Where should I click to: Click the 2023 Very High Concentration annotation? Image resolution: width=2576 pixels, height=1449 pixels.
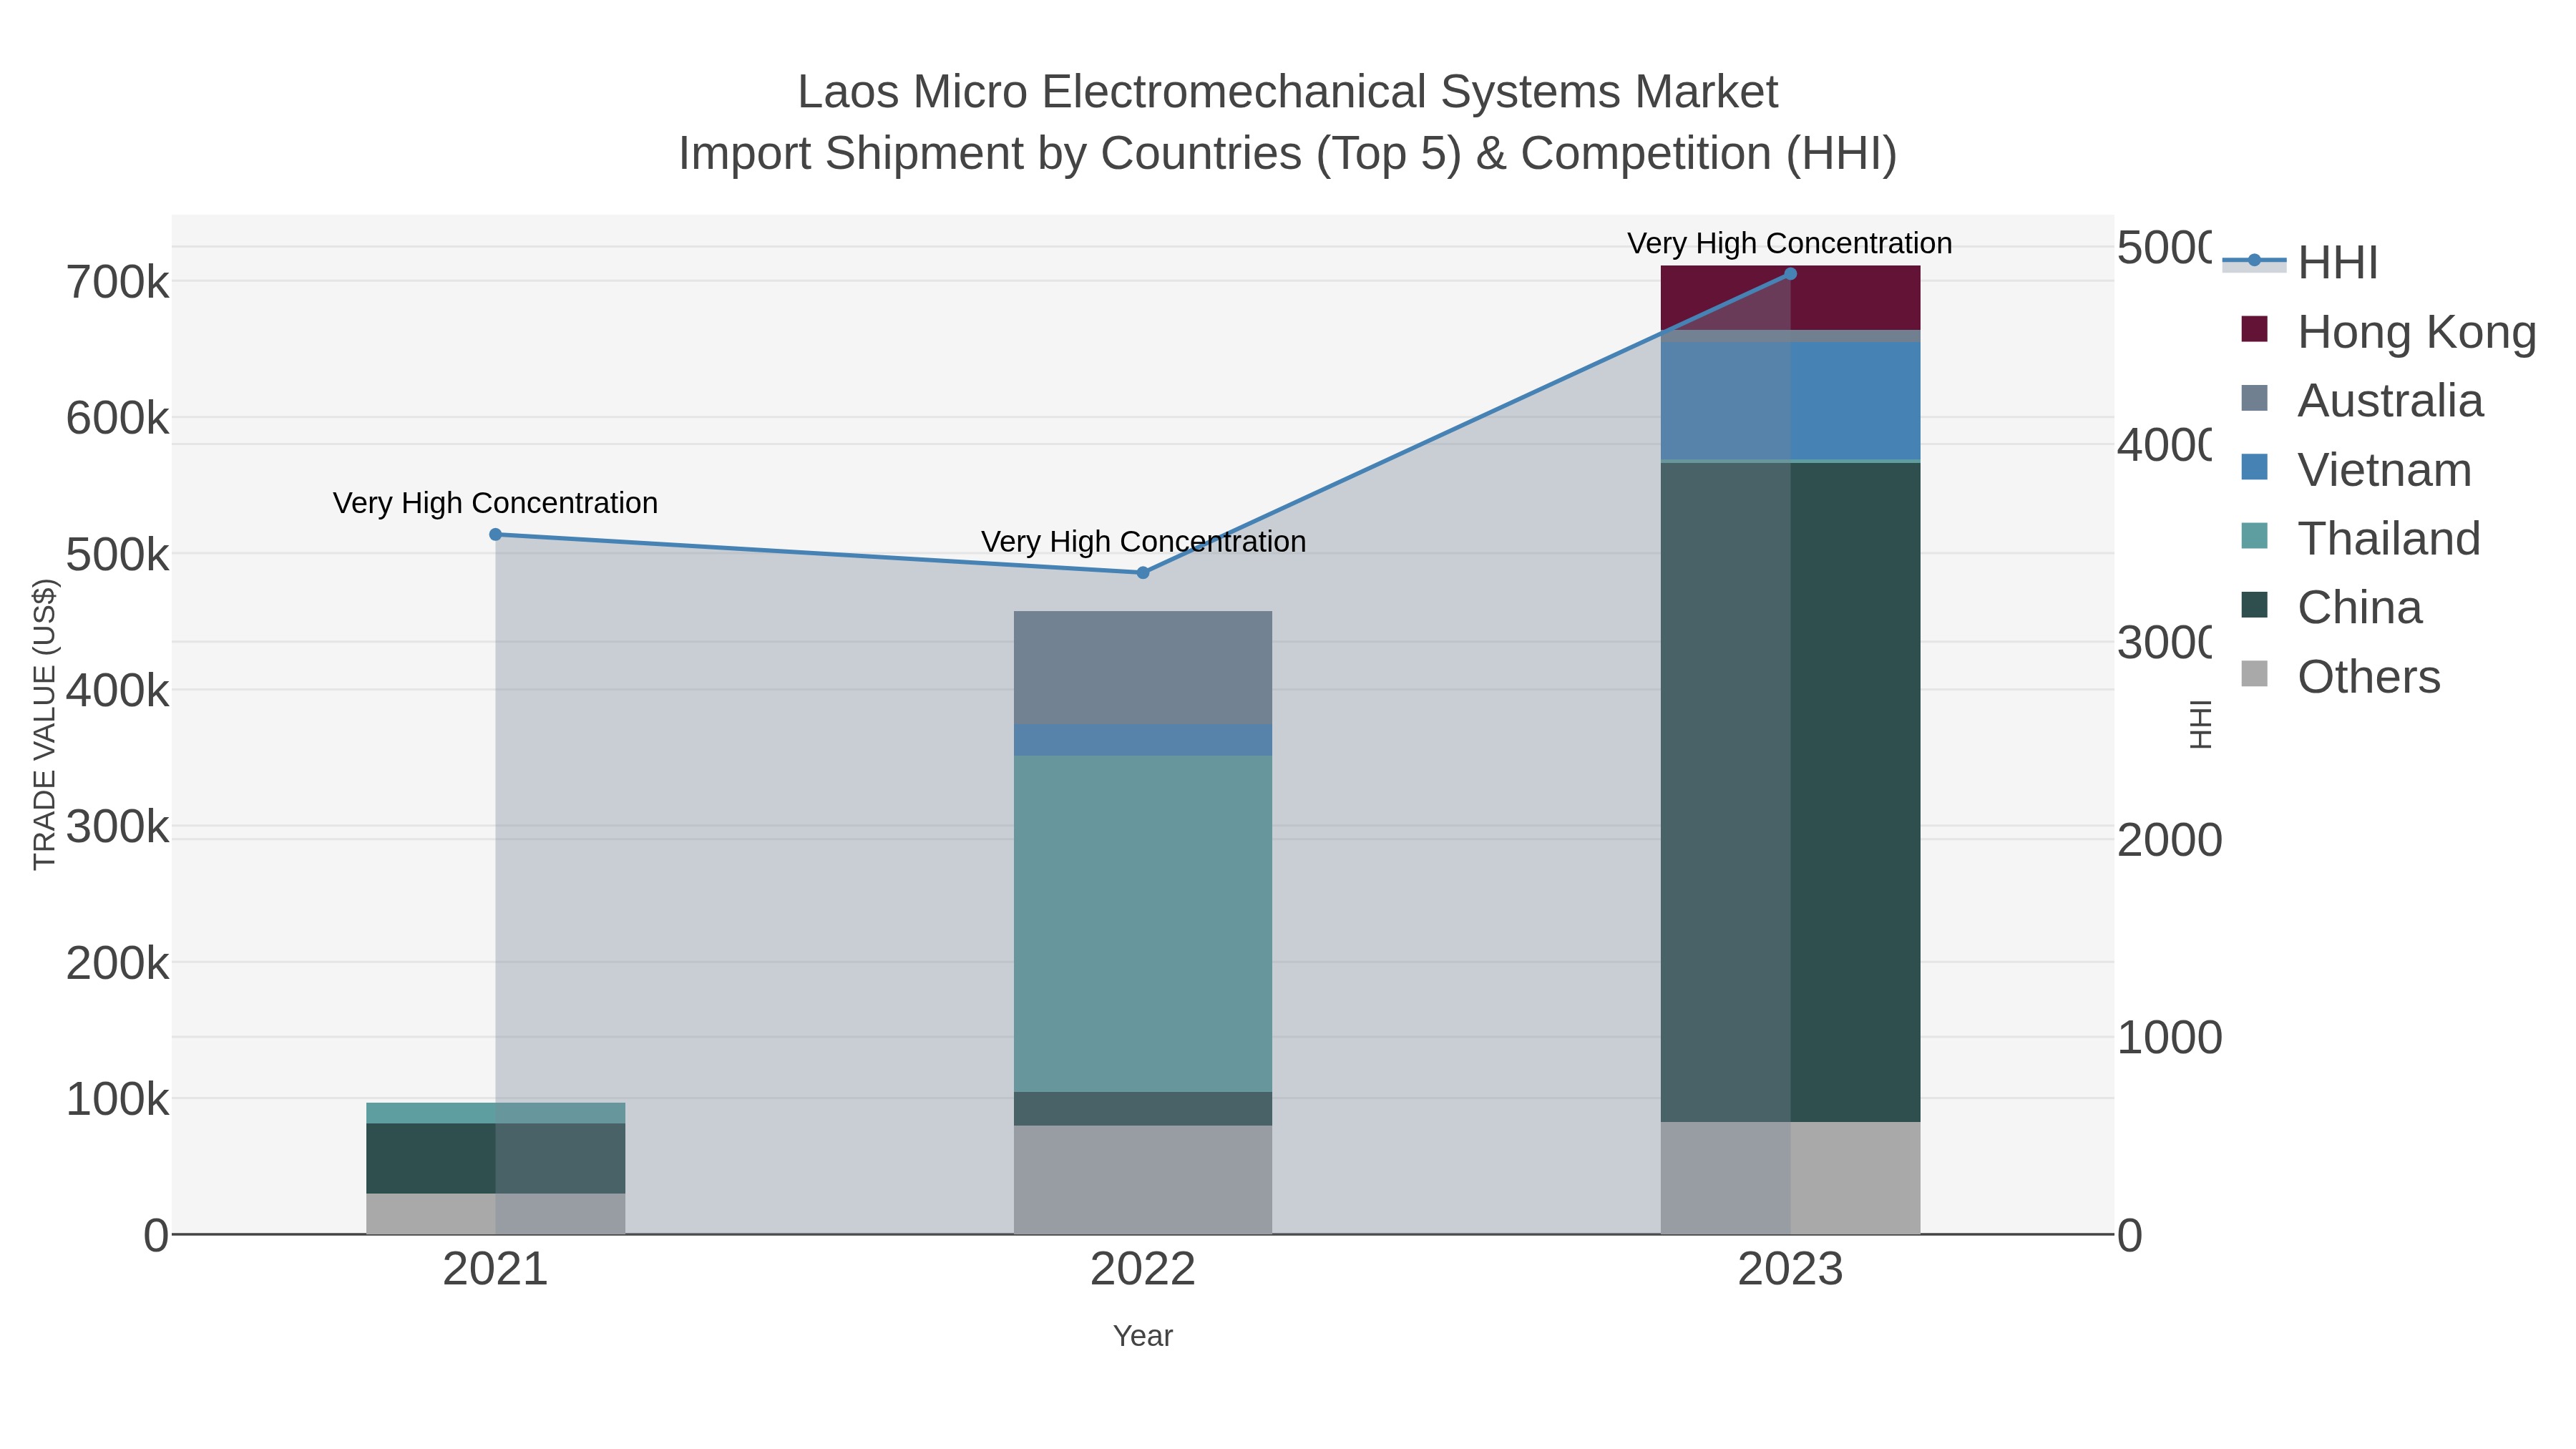click(1790, 244)
